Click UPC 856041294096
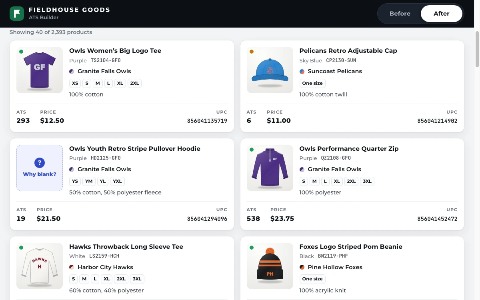Image resolution: width=480 pixels, height=300 pixels. click(207, 219)
